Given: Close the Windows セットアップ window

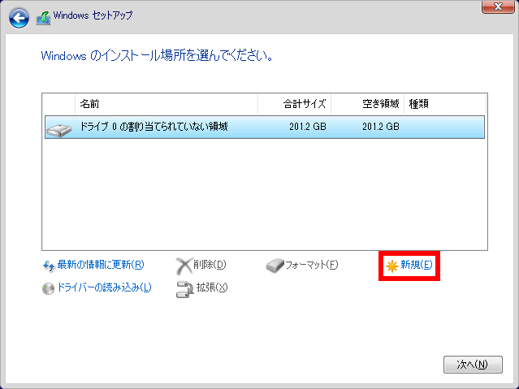Looking at the screenshot, I should click(x=493, y=8).
